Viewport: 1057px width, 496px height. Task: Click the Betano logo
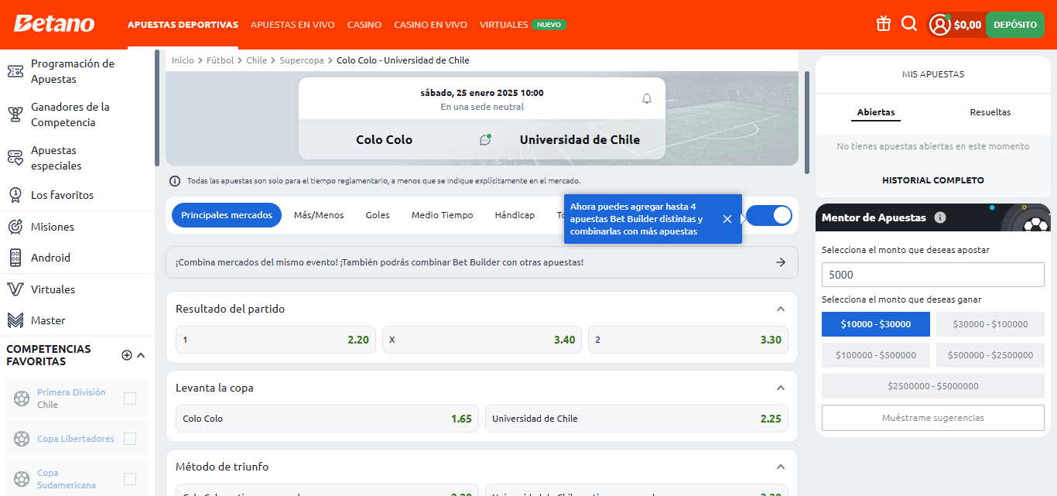53,23
